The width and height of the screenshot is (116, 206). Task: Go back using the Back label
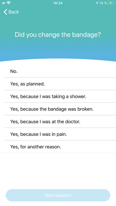14,12
